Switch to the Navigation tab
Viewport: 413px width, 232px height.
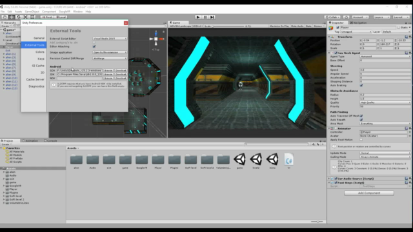(x=359, y=23)
